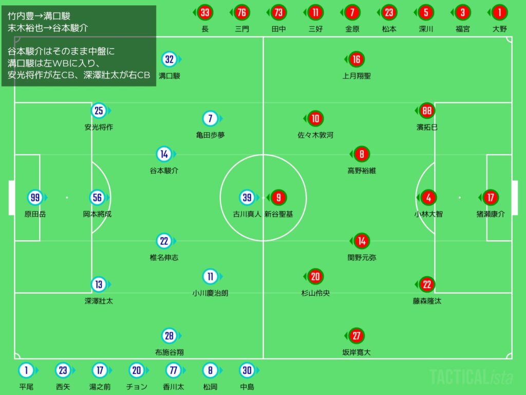Select red goalkeeper number 17 猪瀬康介
The image size is (526, 395).
point(491,197)
